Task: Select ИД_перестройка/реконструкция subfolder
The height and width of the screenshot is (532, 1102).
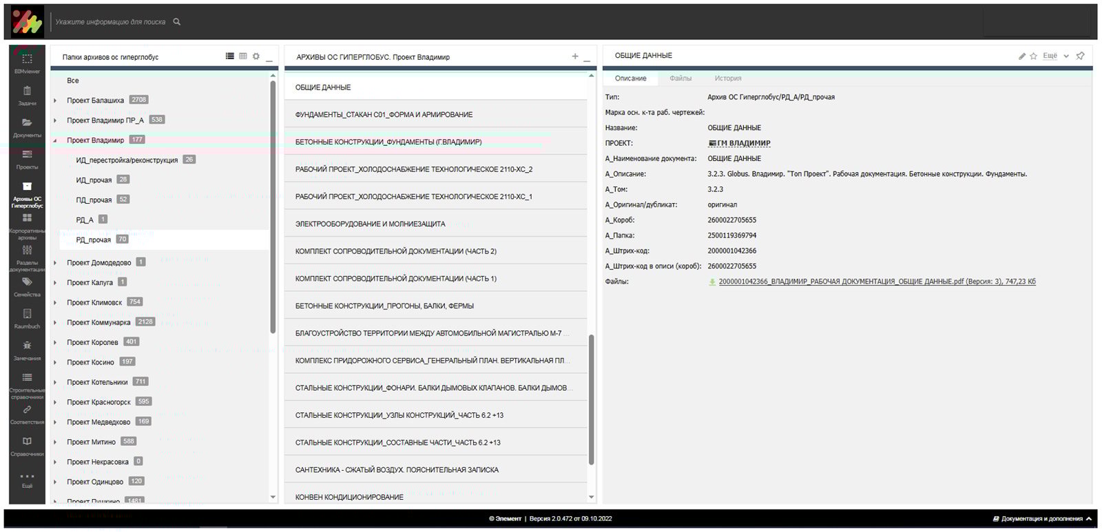Action: 127,160
